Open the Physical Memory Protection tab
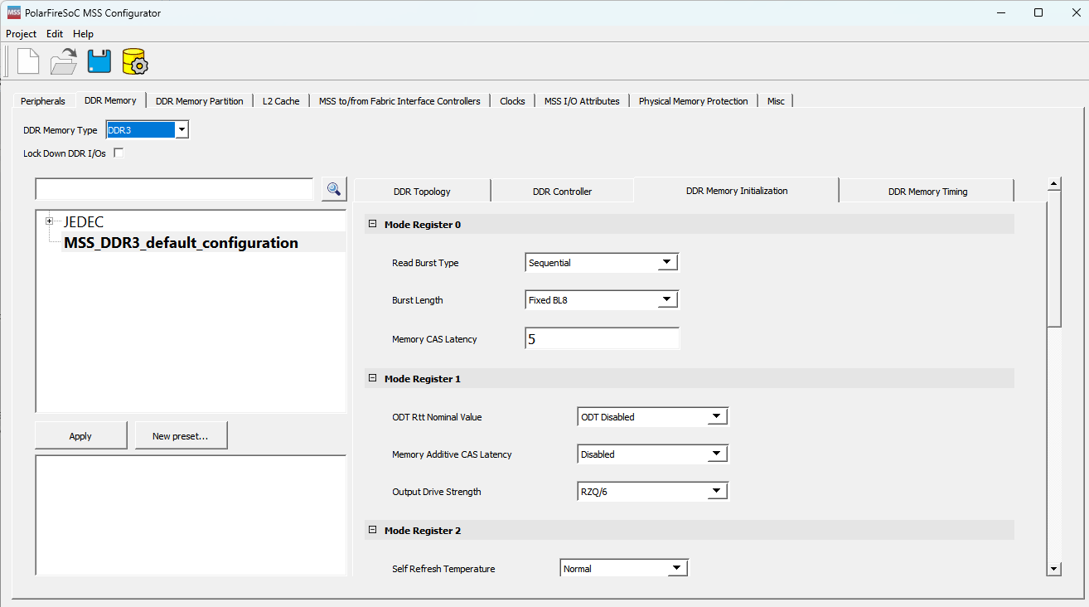1089x607 pixels. click(694, 101)
